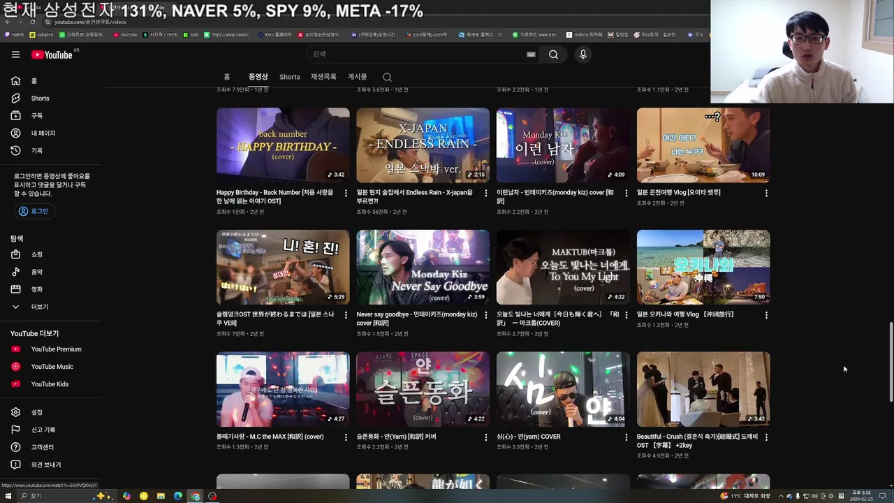Open Never Say Goodbye cover thumbnail

coord(423,268)
